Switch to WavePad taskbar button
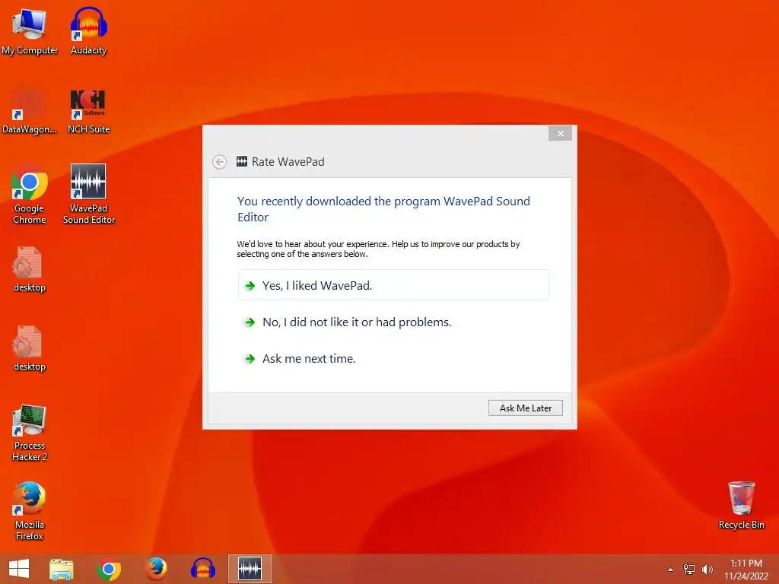779x584 pixels. [x=250, y=569]
